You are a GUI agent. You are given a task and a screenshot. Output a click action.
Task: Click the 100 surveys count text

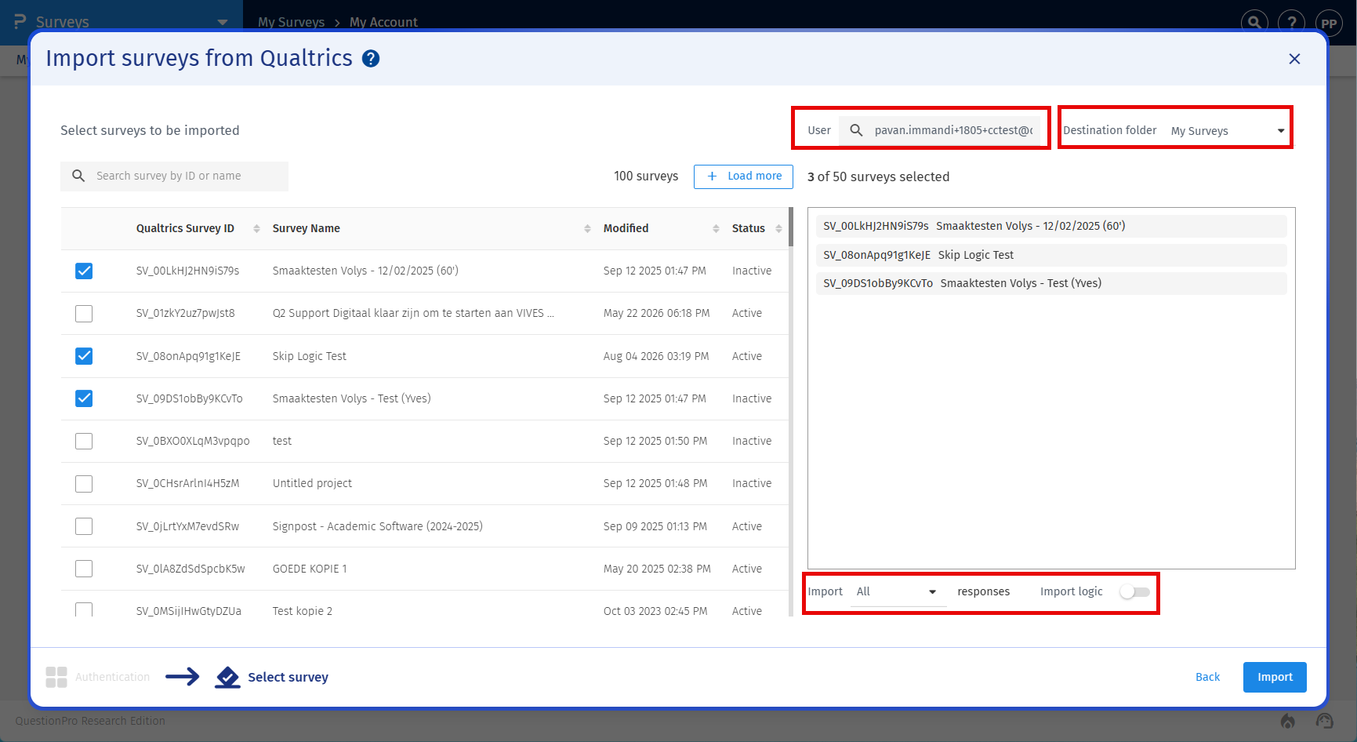pos(646,176)
